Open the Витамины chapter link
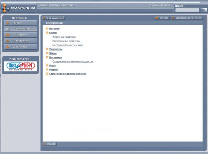 pyautogui.click(x=55, y=57)
